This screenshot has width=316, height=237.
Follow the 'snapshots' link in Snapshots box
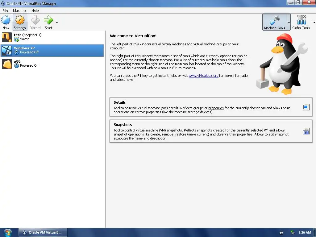pyautogui.click(x=205, y=130)
